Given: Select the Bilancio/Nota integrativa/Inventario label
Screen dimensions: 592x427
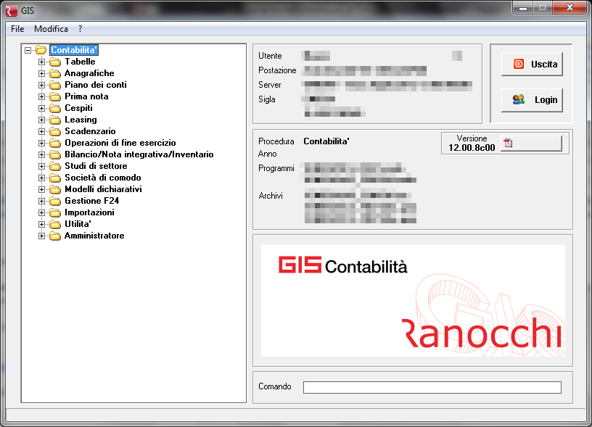Looking at the screenshot, I should click(x=139, y=154).
